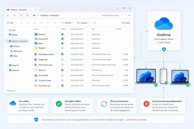
Task: Click the Share toolbar icon
Action: click(48, 23)
